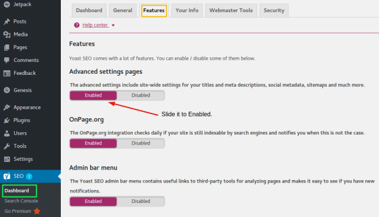
Task: Set OnPage.org integration to Disabled
Action: coord(141,143)
